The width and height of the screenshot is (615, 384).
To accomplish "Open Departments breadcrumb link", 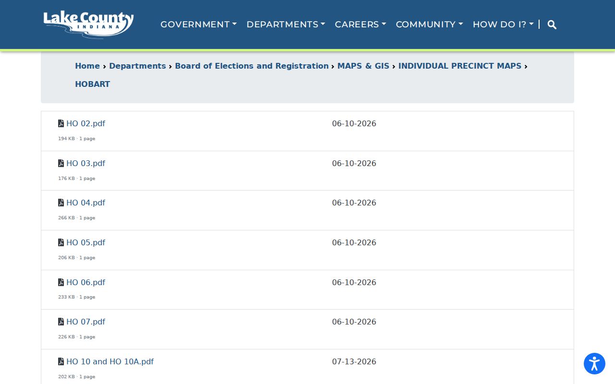I will coord(137,66).
